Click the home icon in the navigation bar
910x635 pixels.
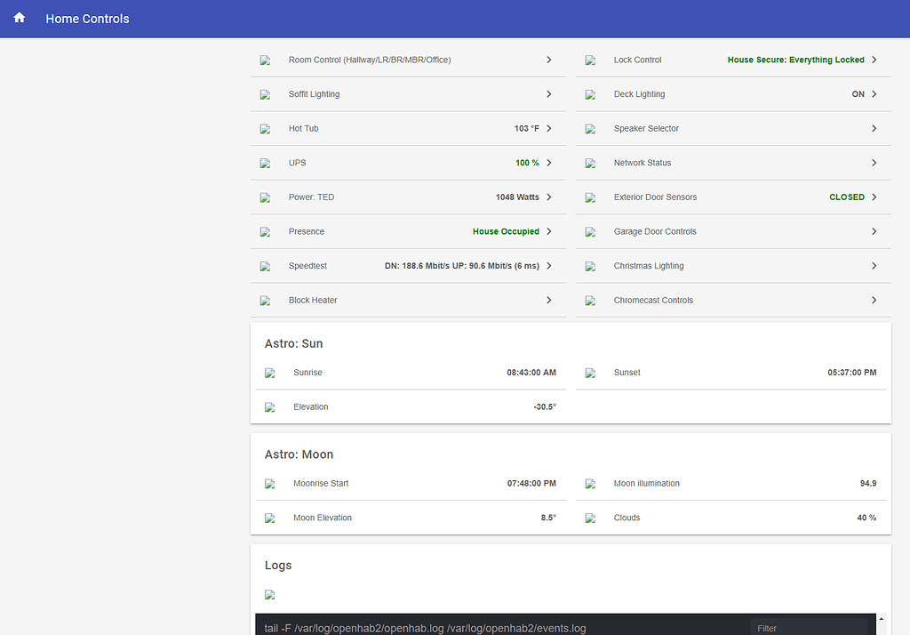tap(19, 18)
